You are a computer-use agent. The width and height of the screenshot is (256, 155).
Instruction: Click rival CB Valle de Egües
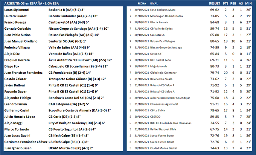(161, 29)
